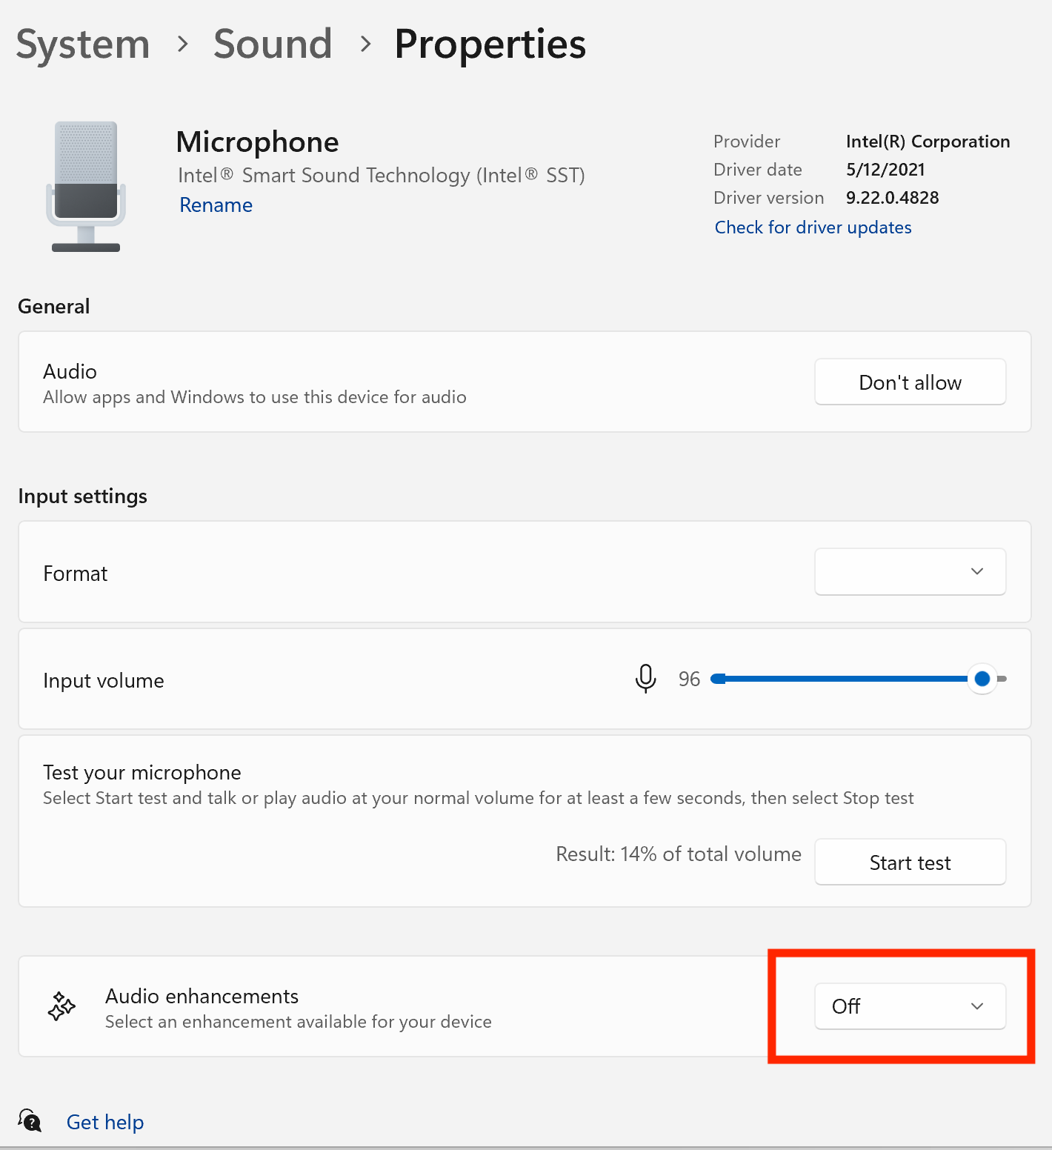Click the chevron between Sound and Properties

click(x=364, y=44)
